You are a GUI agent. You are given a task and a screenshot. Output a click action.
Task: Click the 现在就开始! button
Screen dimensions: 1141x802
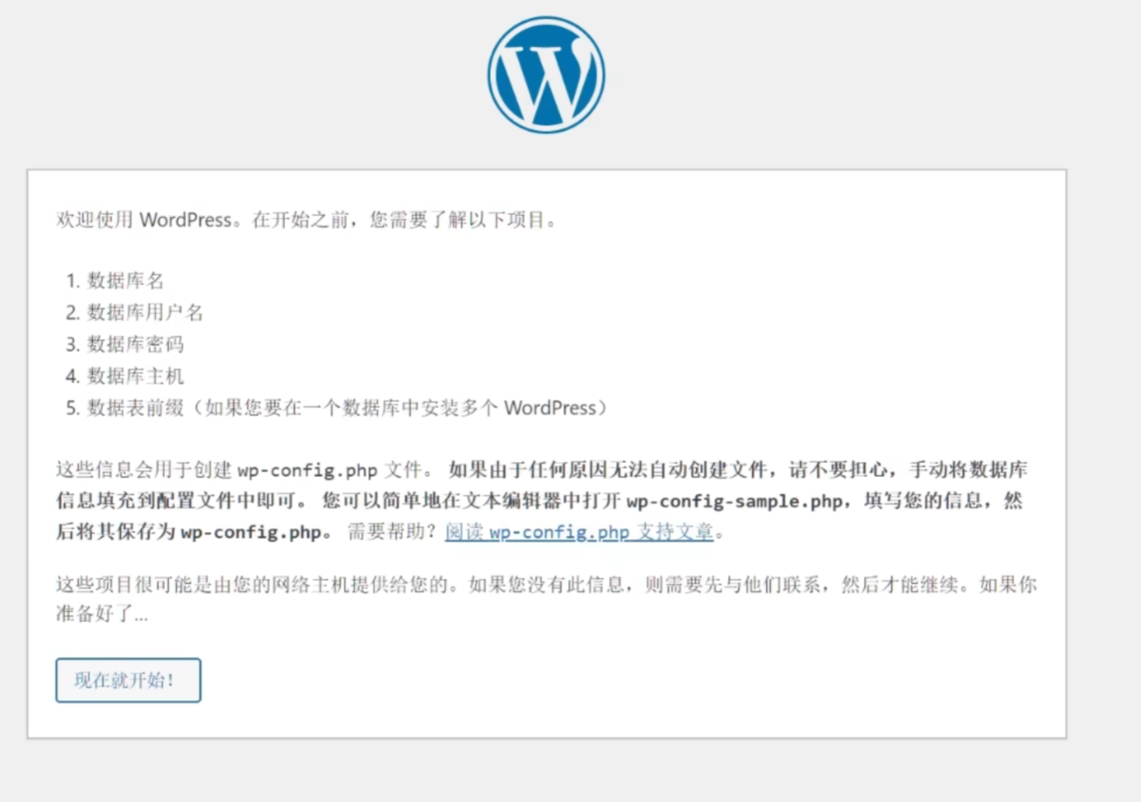(128, 680)
